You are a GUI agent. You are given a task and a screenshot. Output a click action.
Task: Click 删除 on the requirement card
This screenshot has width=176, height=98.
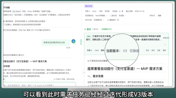[x=164, y=50]
